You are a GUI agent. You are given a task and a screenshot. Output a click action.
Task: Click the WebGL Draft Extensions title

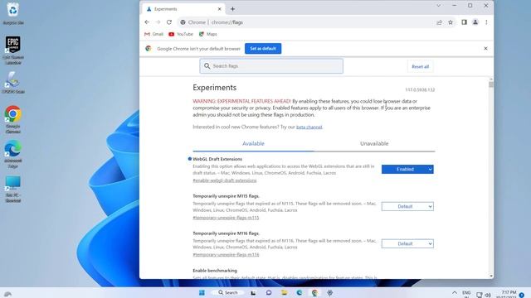[217, 159]
